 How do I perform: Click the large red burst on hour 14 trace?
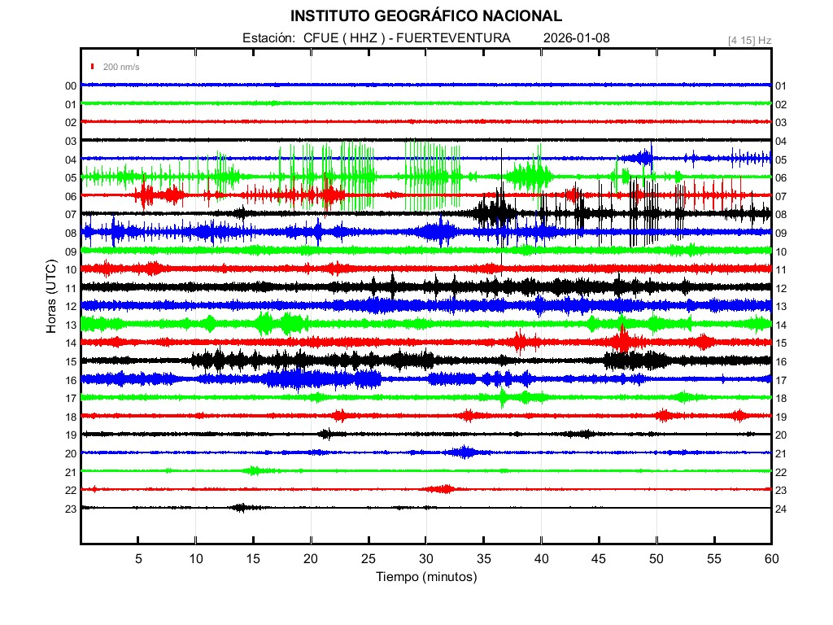(x=622, y=340)
